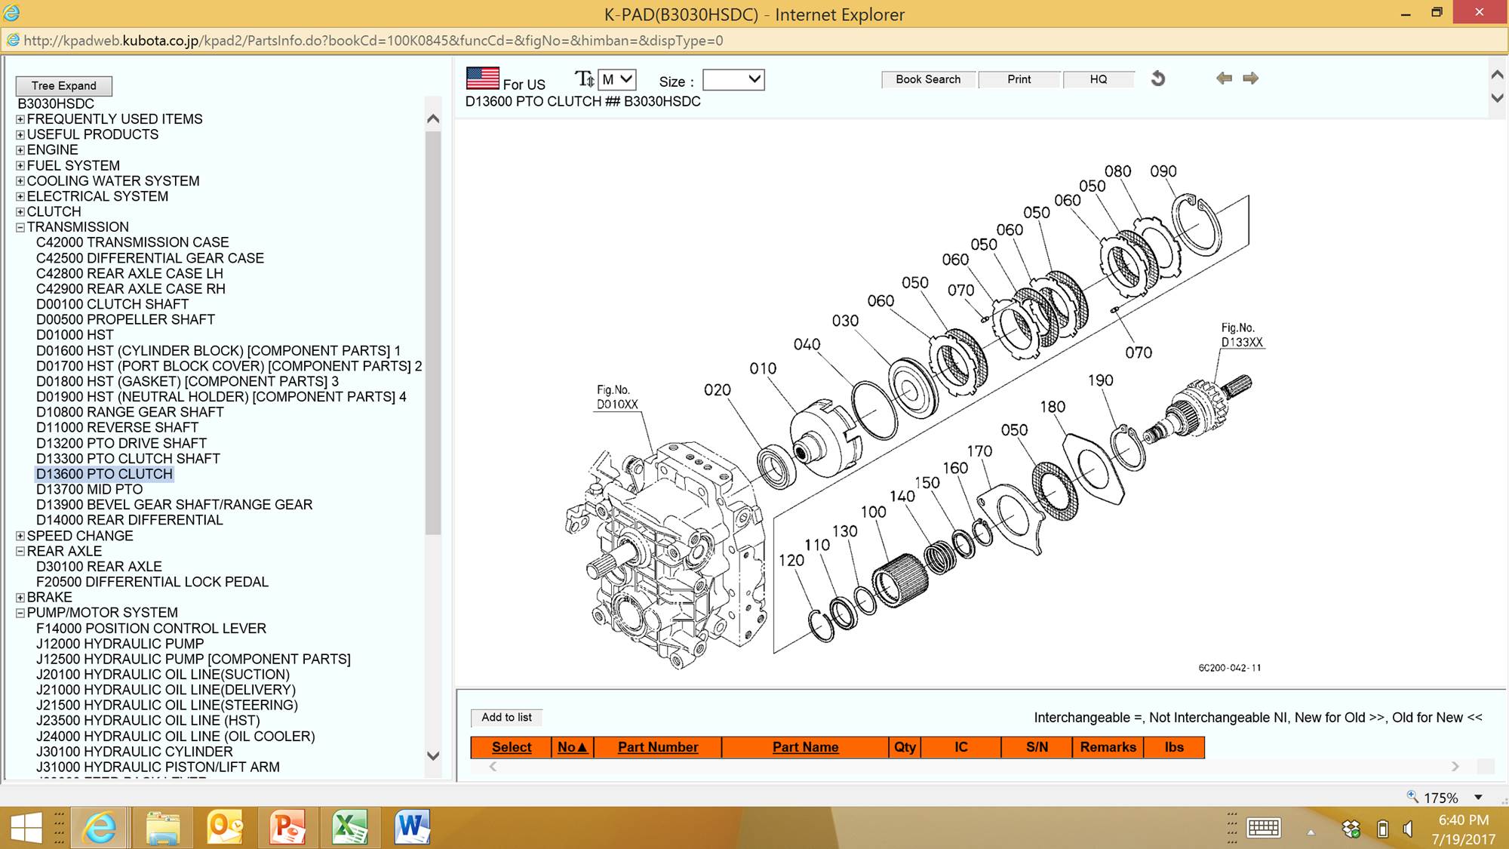Click part number 020 in diagram
Image resolution: width=1509 pixels, height=849 pixels.
click(718, 390)
